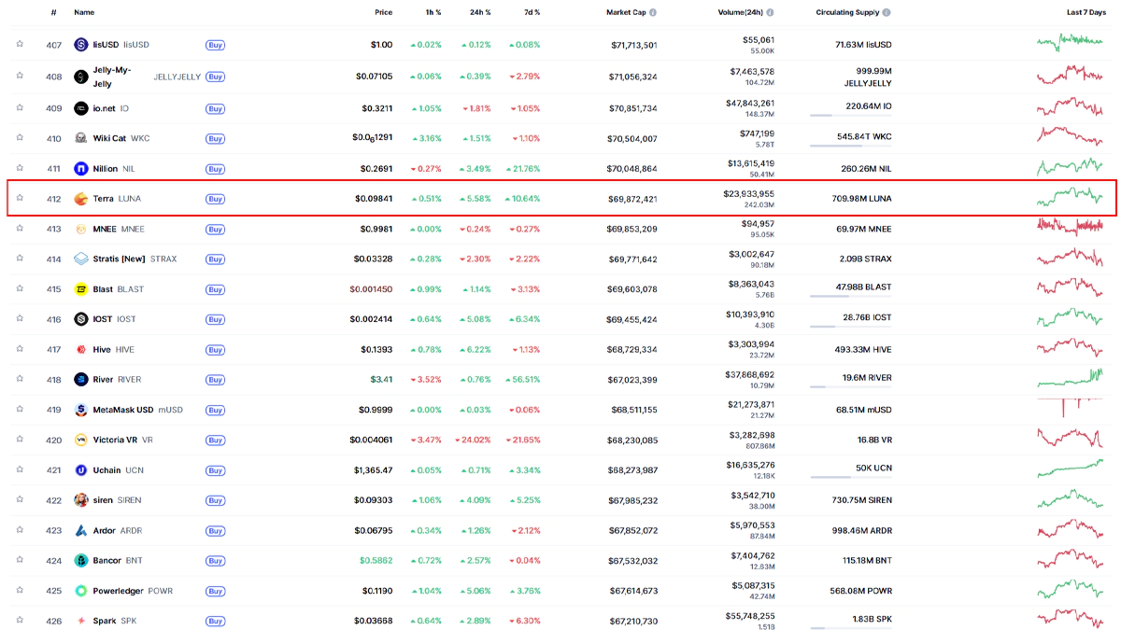
Task: Click the Bancor BNT coin logo
Action: pyautogui.click(x=81, y=561)
